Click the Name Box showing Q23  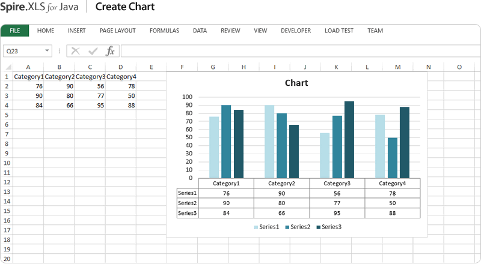tap(23, 51)
